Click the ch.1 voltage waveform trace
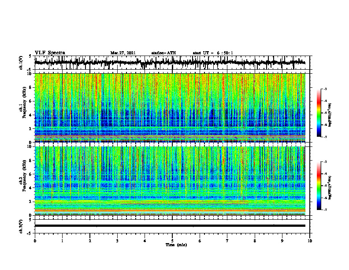The image size is (349, 270). pyautogui.click(x=170, y=63)
